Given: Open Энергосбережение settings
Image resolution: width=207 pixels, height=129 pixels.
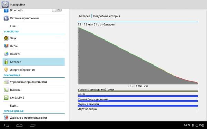Looking at the screenshot, I should (34, 70).
